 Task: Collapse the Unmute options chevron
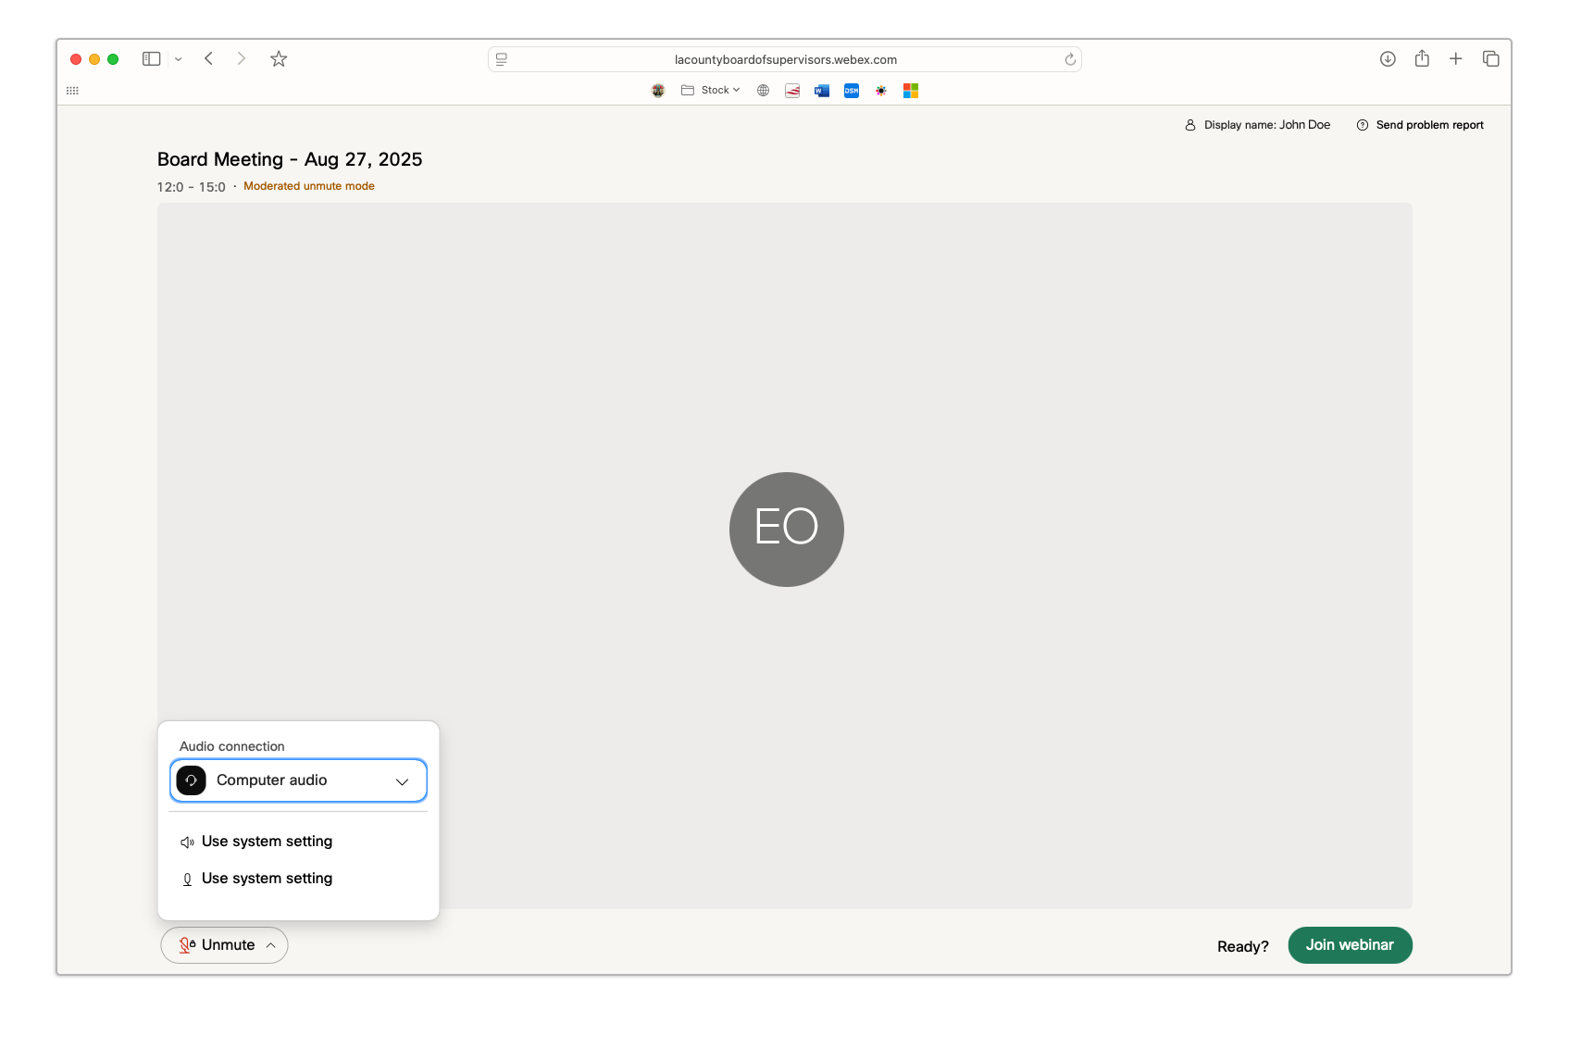coord(272,945)
